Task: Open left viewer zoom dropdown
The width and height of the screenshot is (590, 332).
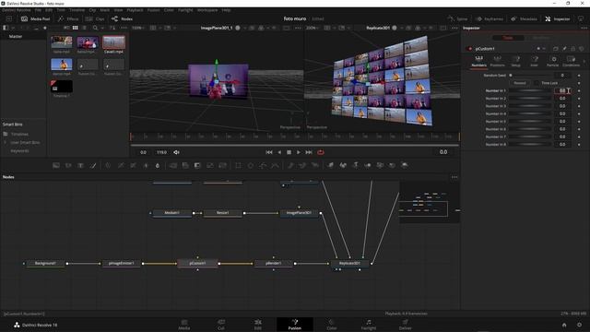Action: (x=138, y=28)
